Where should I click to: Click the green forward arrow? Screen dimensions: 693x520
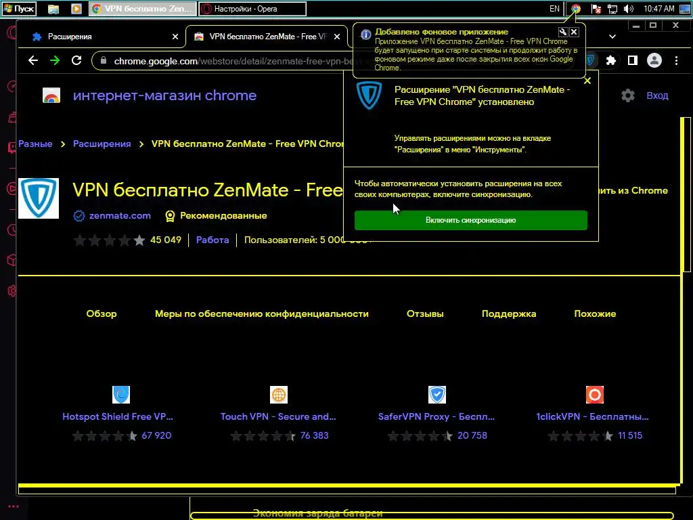55,60
